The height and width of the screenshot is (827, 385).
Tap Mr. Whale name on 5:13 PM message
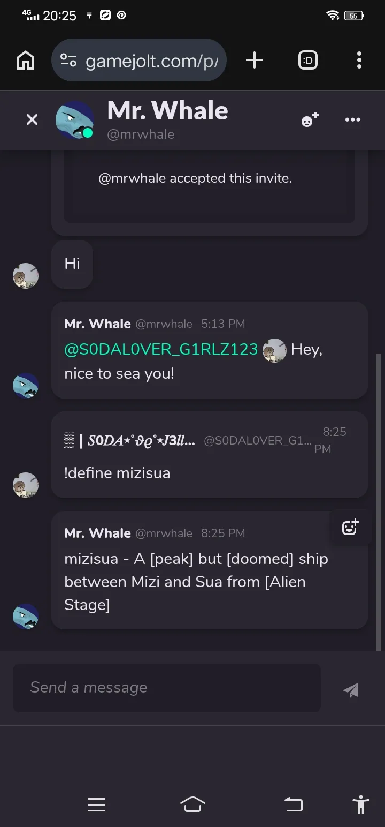pyautogui.click(x=97, y=324)
